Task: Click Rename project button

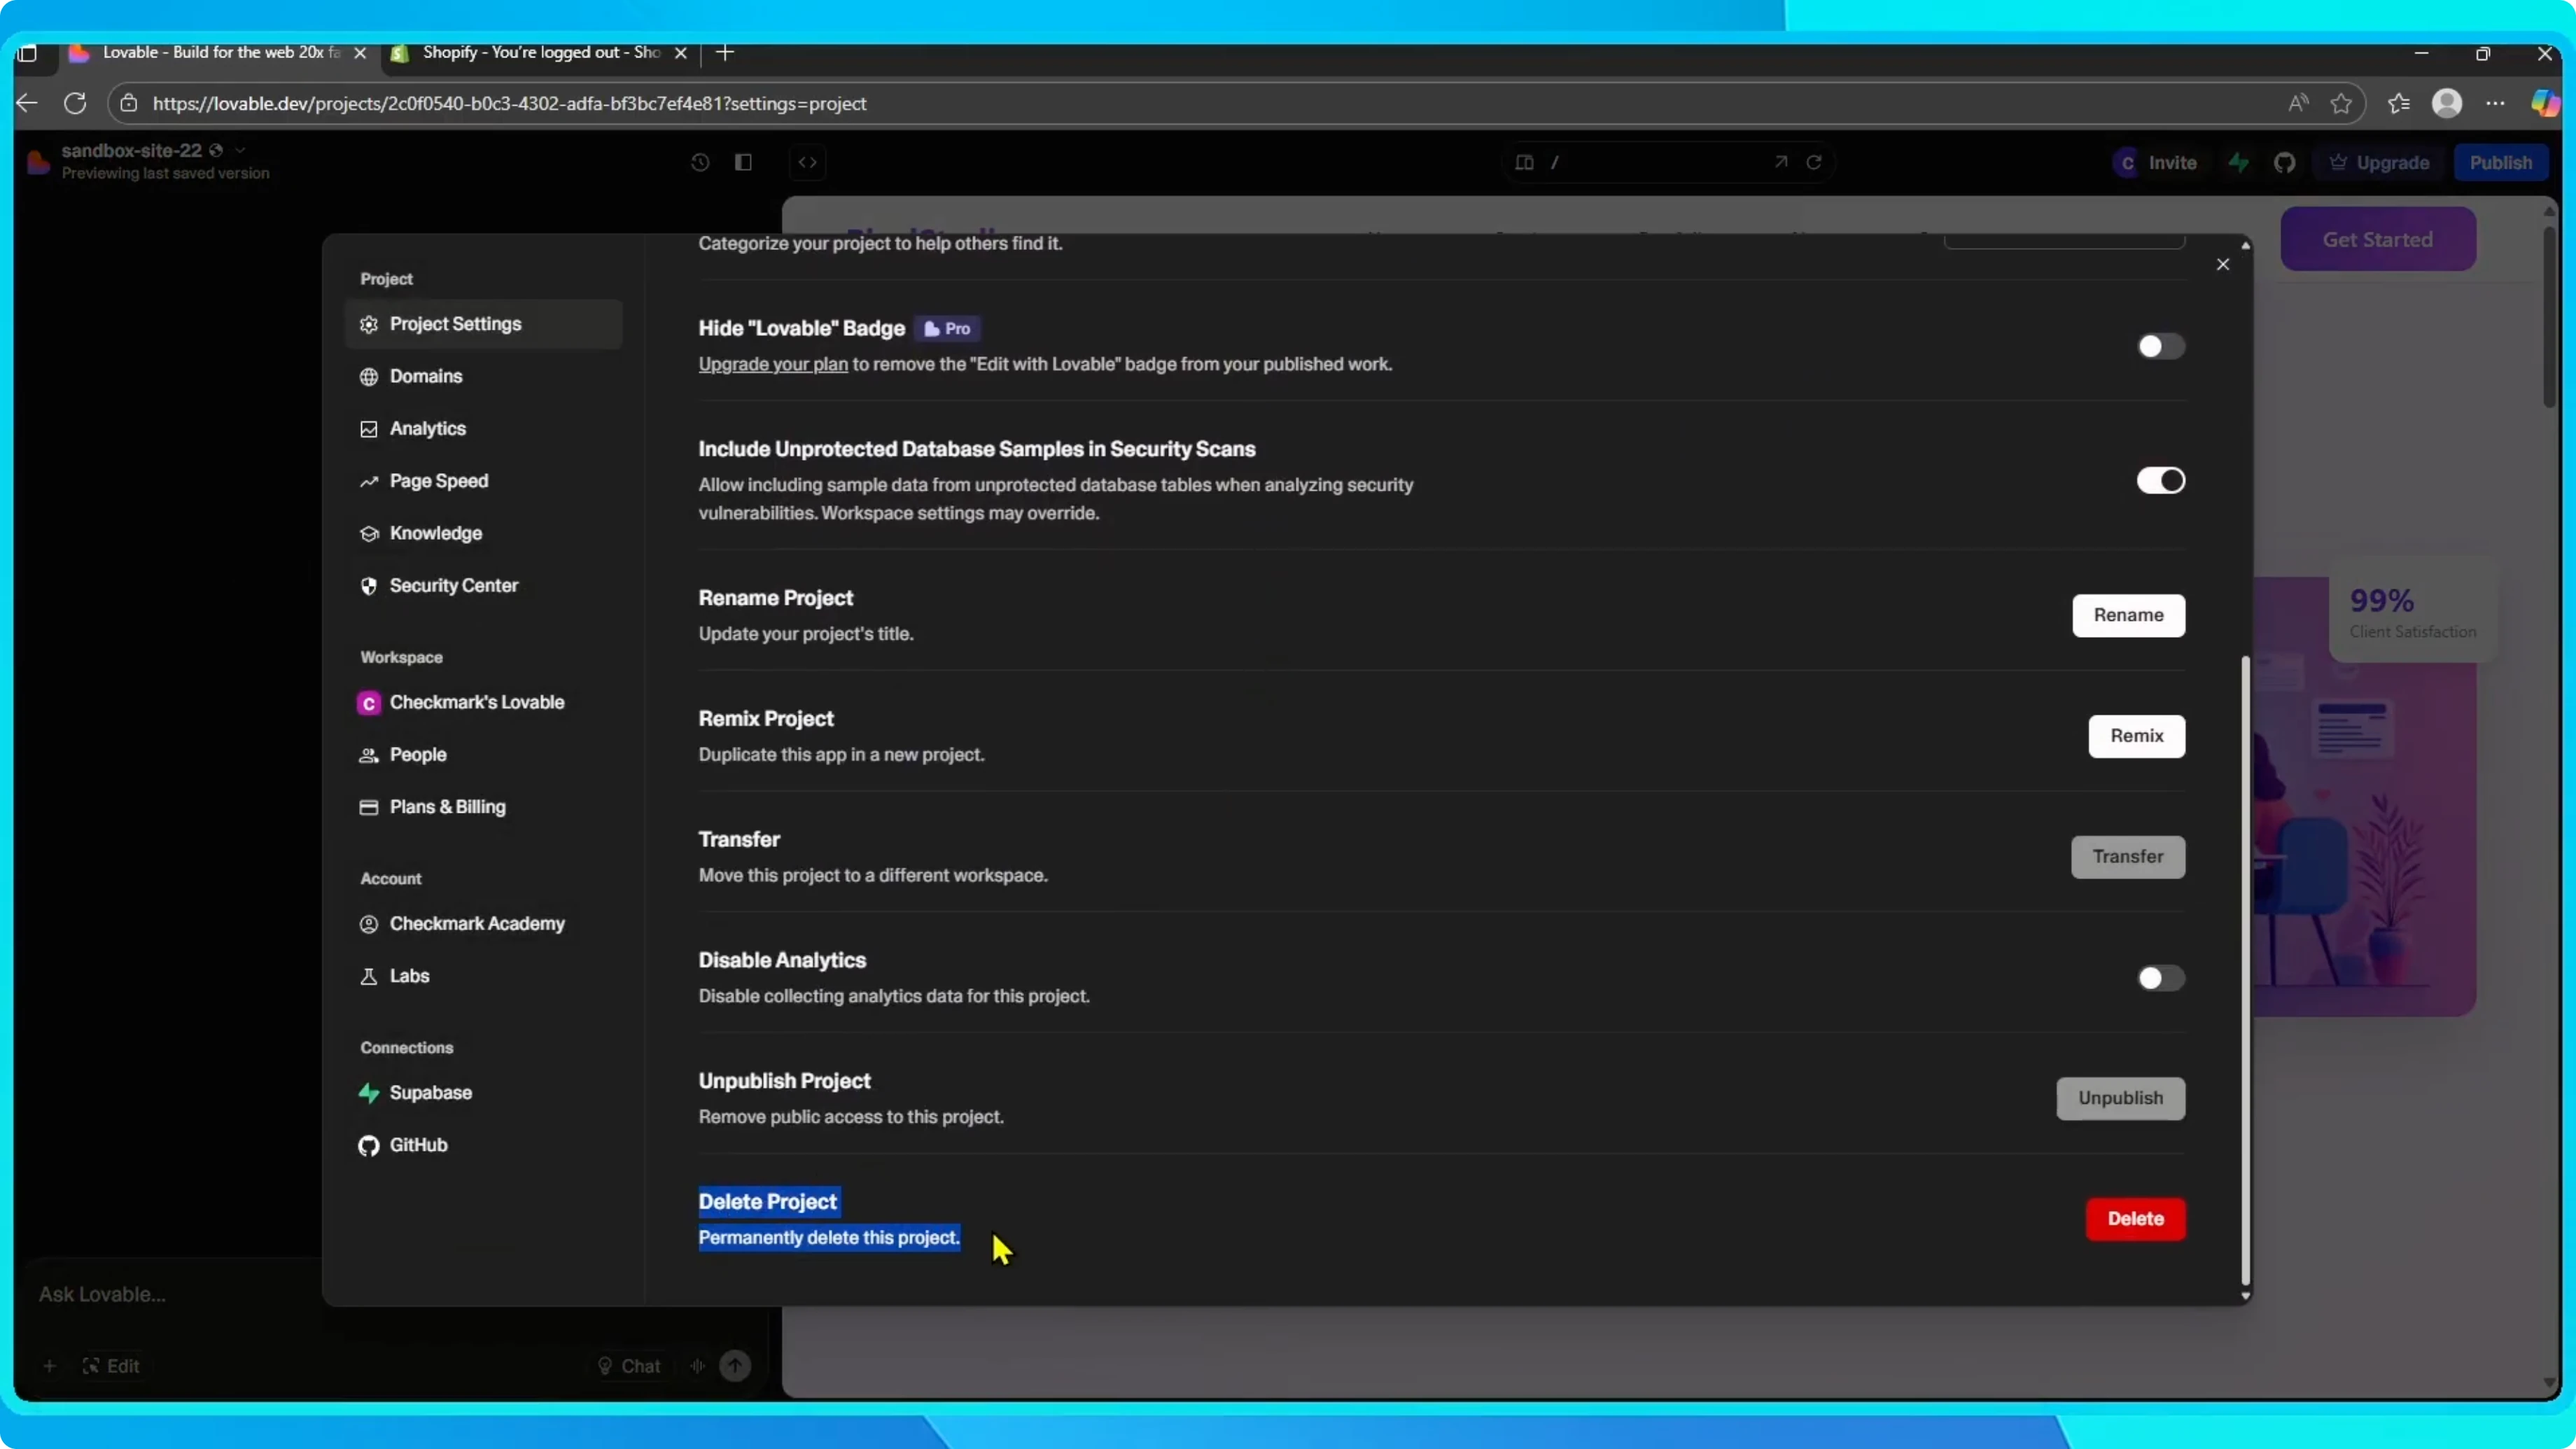Action: click(x=2128, y=615)
